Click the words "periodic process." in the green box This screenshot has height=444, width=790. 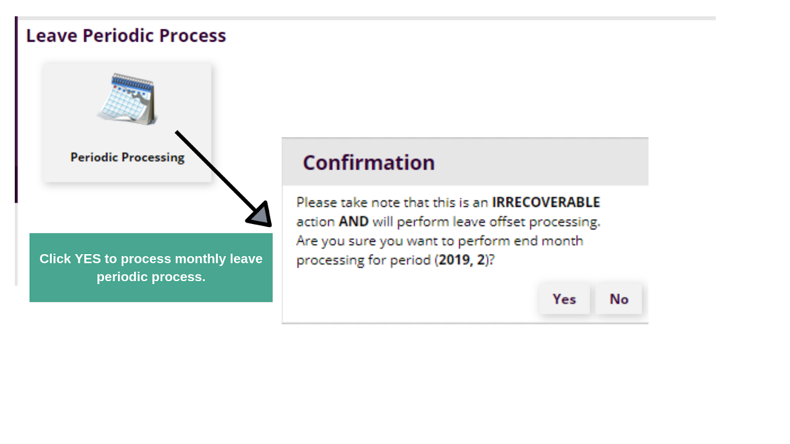[151, 277]
